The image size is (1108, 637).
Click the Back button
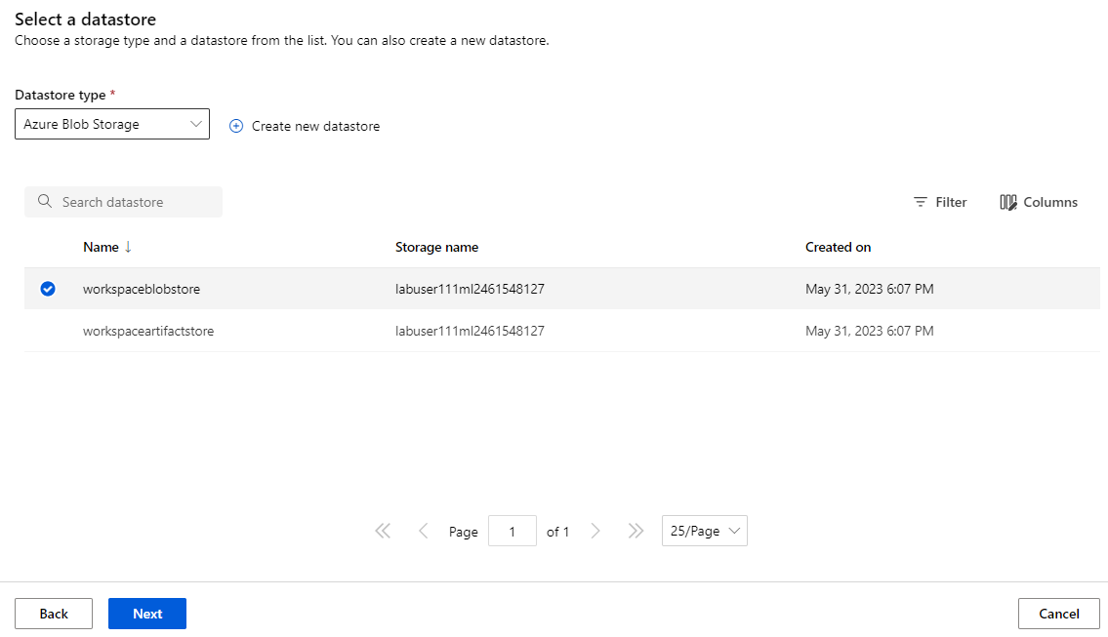(54, 614)
